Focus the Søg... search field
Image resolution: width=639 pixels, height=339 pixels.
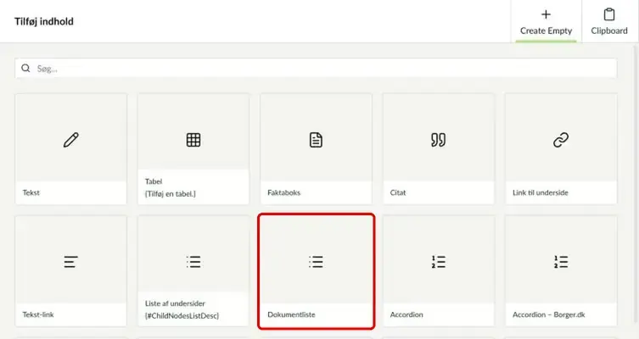316,69
